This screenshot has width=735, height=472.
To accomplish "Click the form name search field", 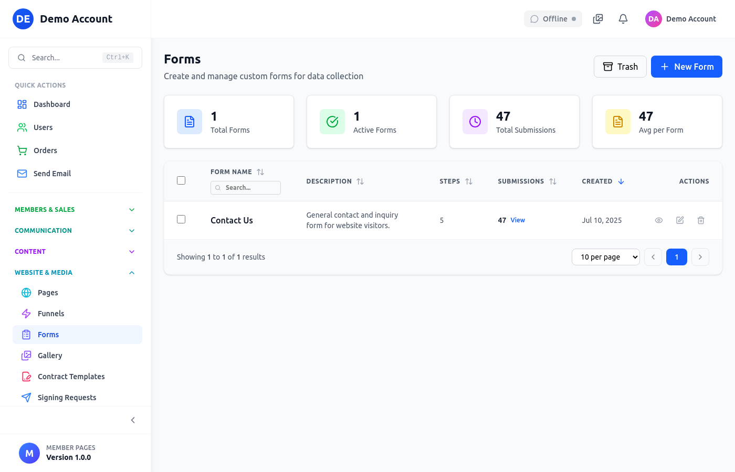I will tap(245, 187).
